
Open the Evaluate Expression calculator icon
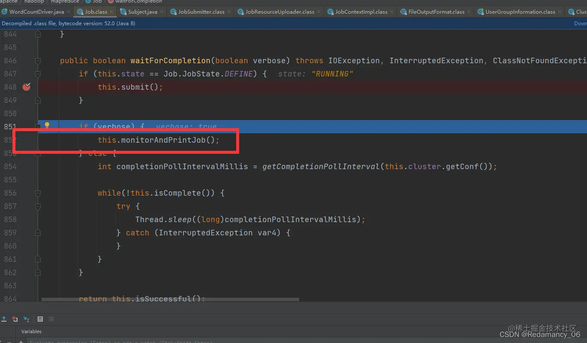click(x=40, y=319)
